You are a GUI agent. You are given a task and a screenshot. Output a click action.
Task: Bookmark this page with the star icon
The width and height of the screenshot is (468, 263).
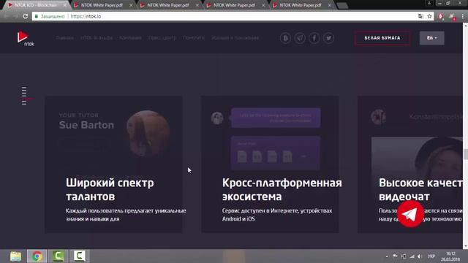coord(429,16)
